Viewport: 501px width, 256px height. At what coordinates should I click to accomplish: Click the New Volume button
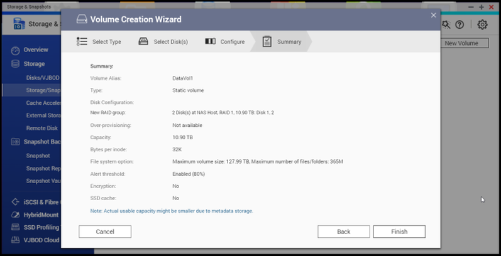point(461,43)
